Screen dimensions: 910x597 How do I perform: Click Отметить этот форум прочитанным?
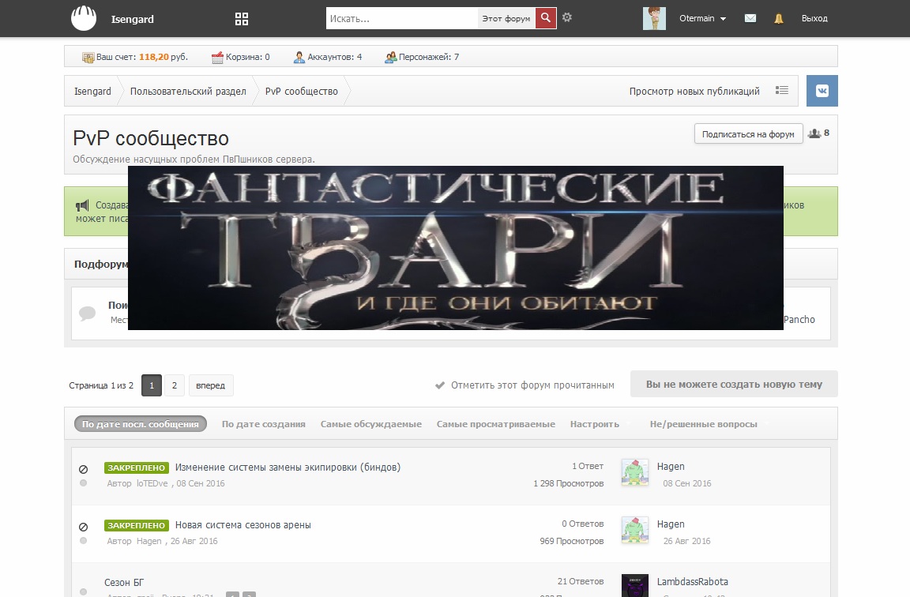[525, 385]
